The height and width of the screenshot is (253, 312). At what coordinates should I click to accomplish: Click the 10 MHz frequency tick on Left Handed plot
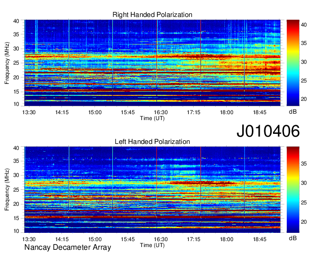[16, 231]
